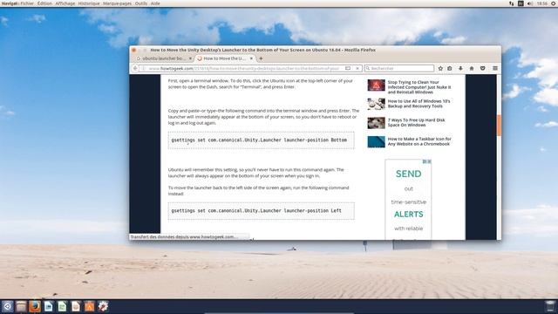
Task: Click thumbnail beside 'Stop Trying to Clean' article
Action: click(376, 85)
